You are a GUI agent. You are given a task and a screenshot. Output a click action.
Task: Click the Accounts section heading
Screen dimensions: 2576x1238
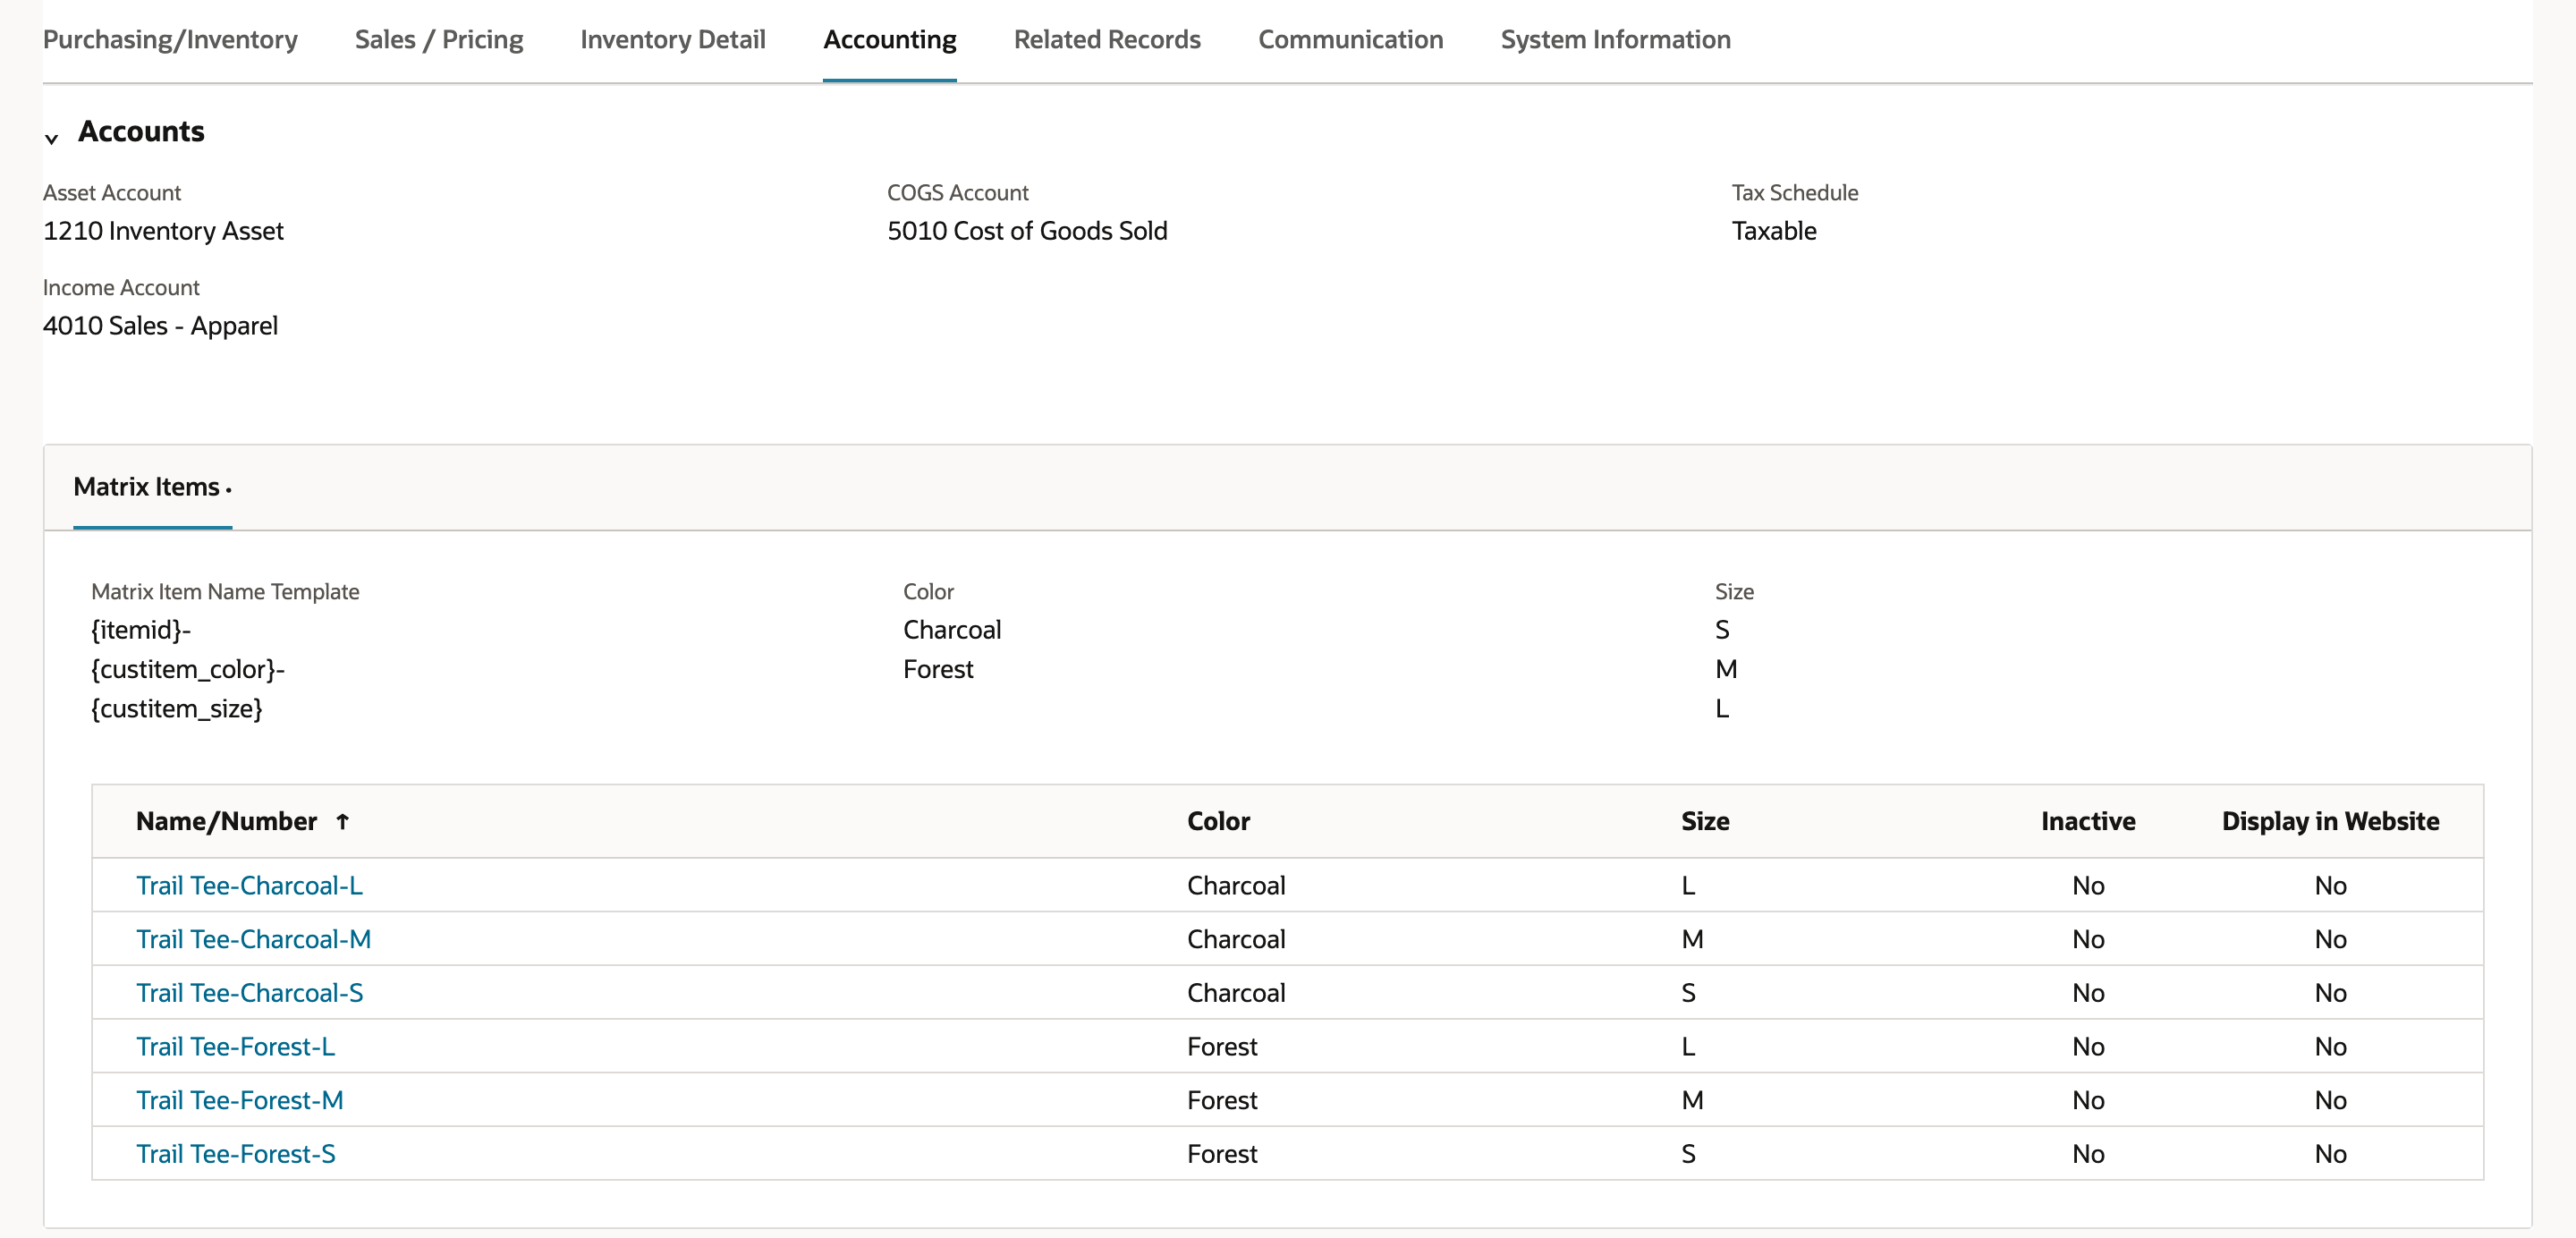(x=141, y=131)
